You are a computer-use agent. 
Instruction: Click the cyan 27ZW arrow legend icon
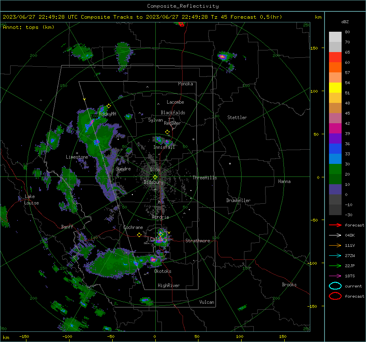click(x=335, y=256)
